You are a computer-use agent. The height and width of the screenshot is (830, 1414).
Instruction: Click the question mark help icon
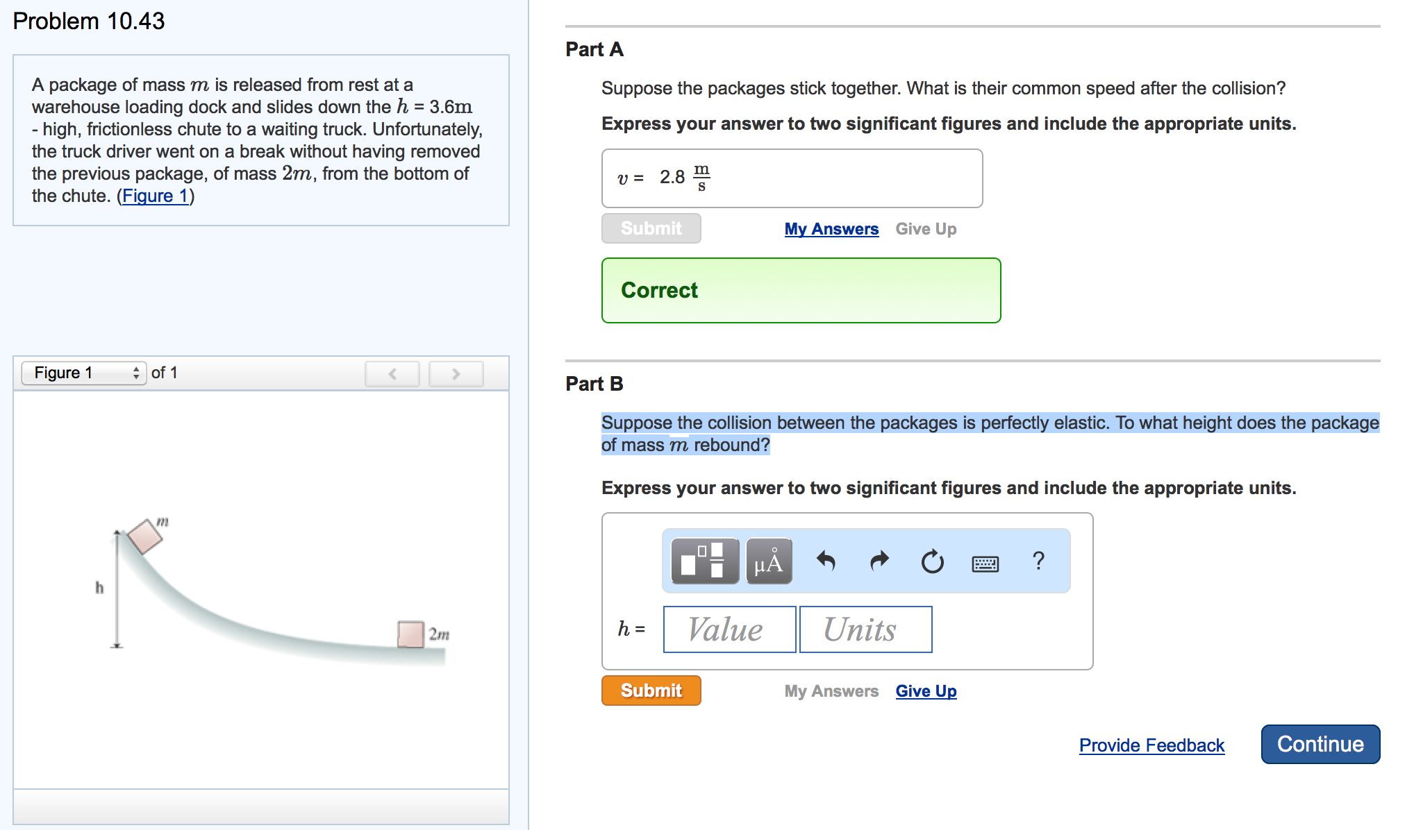pos(1038,561)
